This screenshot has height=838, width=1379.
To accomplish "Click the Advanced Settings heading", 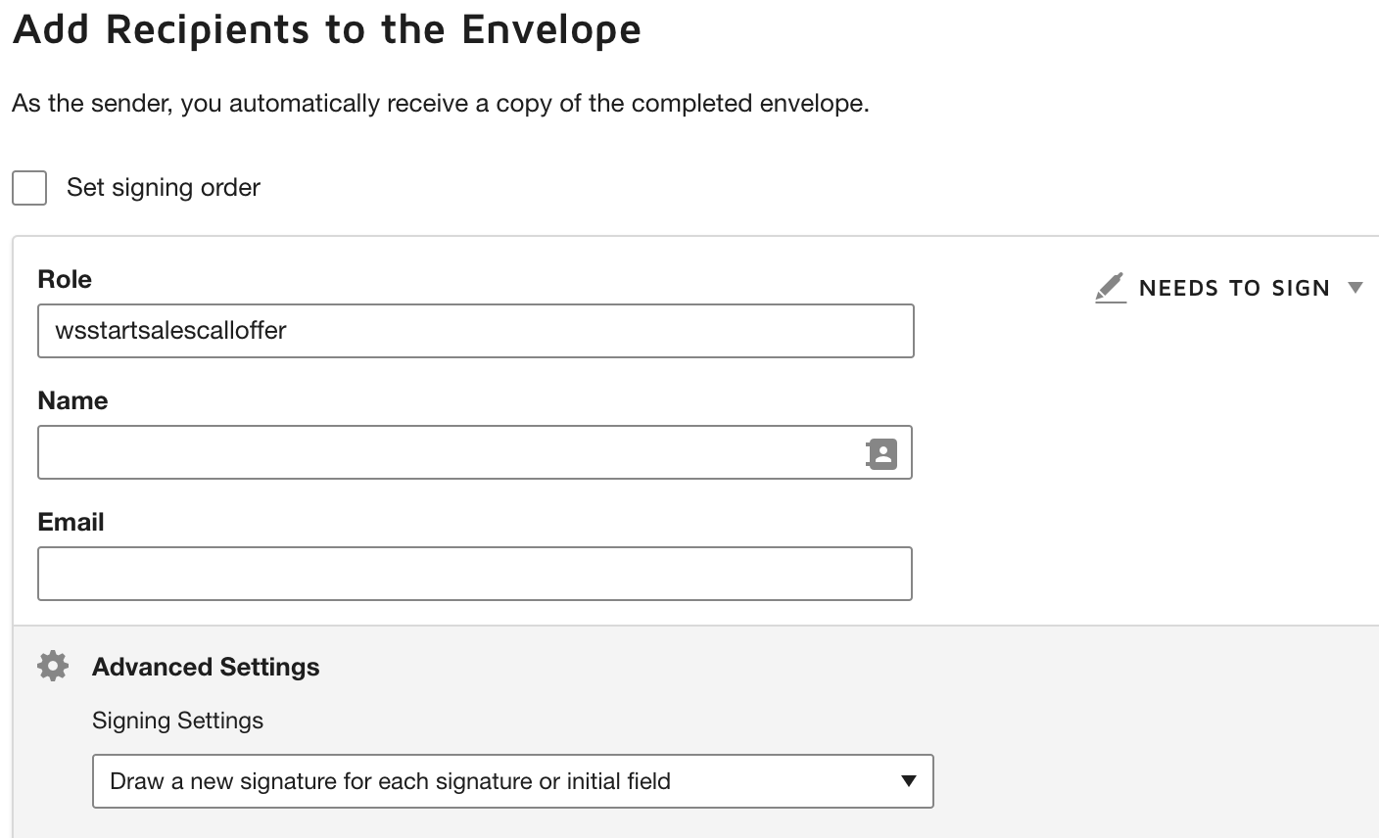I will (206, 667).
